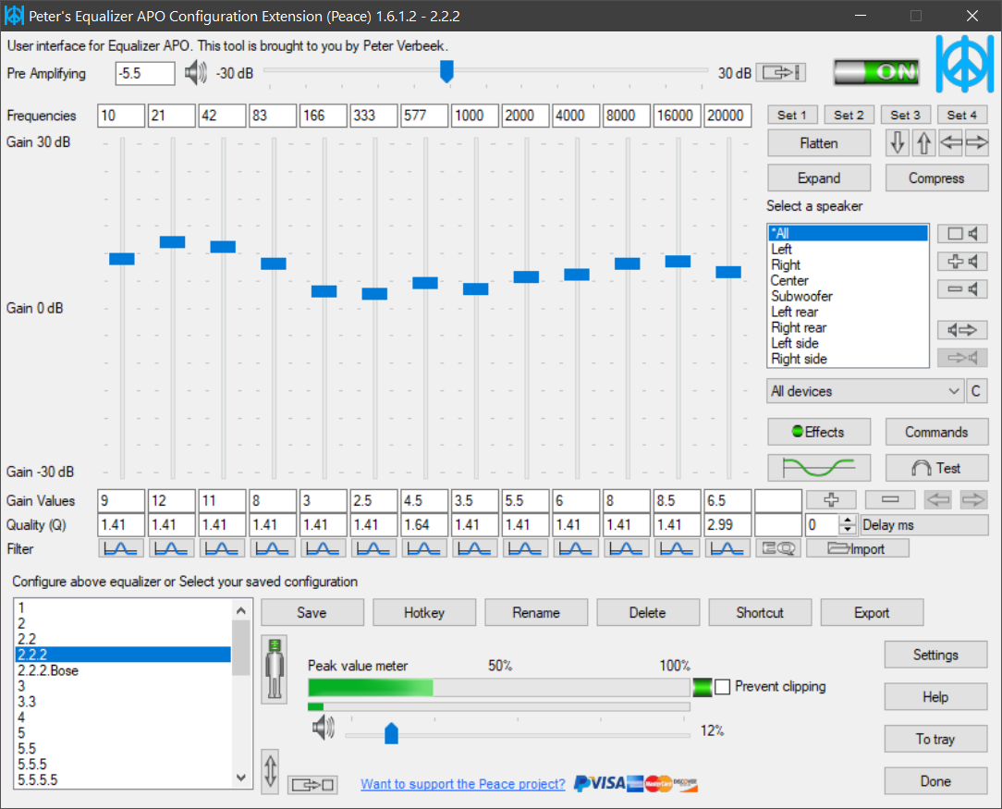Open the Commands button
Viewport: 1002px width, 809px height.
(x=936, y=432)
